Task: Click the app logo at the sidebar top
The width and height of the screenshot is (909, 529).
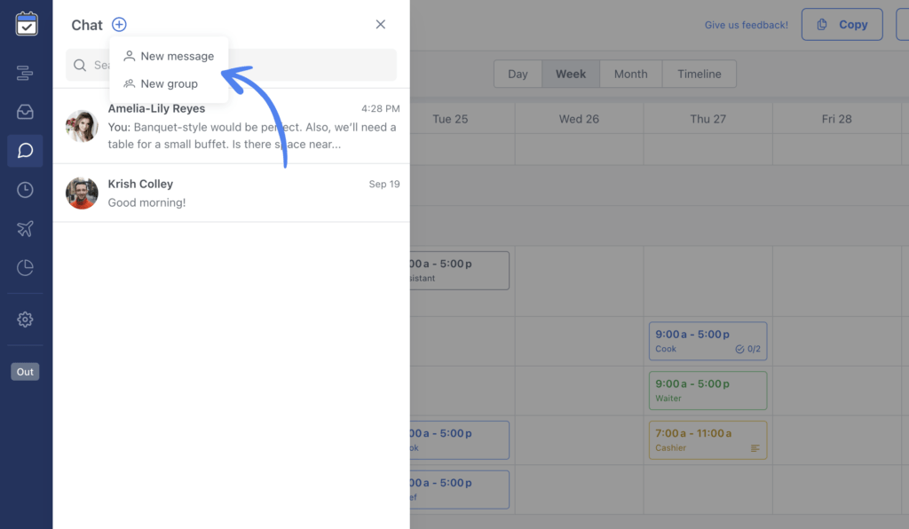Action: pos(26,24)
